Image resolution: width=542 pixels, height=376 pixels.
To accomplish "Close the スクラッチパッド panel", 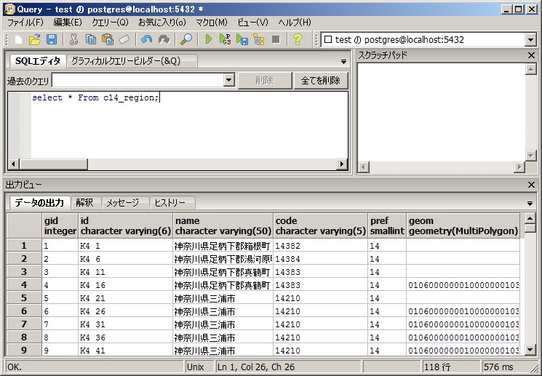I will 531,55.
